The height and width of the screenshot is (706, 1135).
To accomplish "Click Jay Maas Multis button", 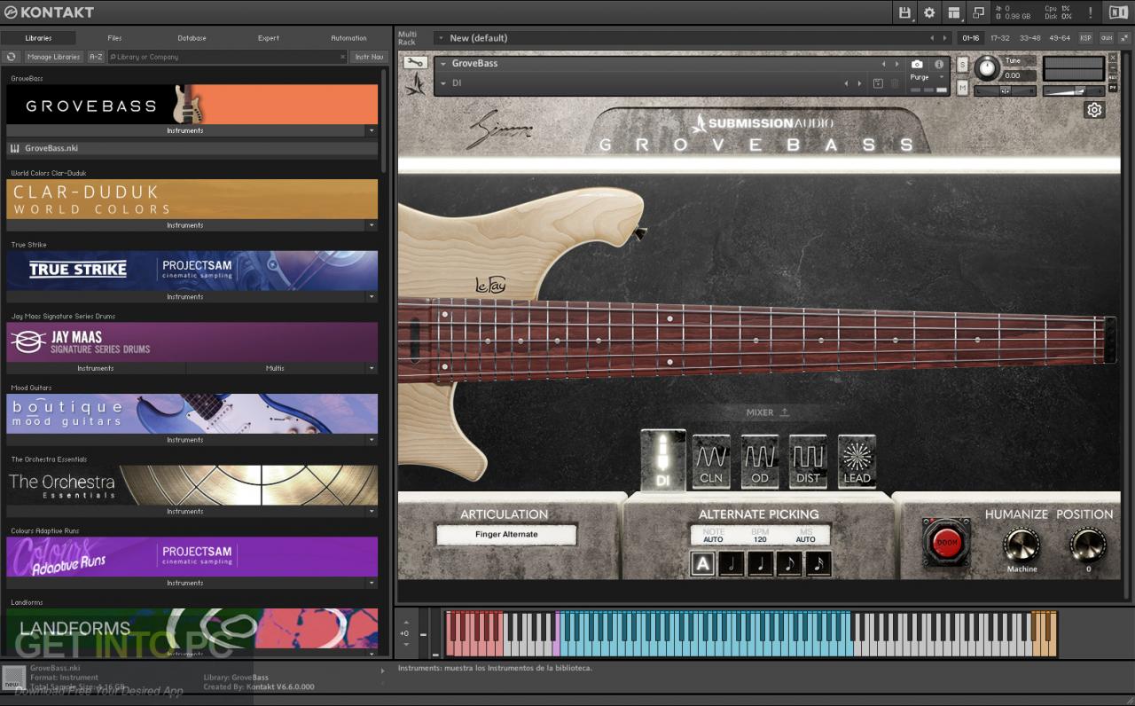I will point(275,368).
